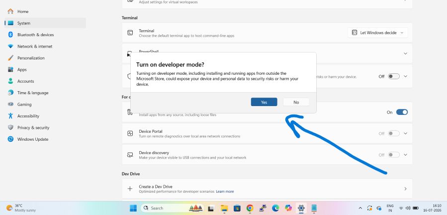Viewport: 447px width, 215px height.
Task: Toggle the Off switch behind the dialog's right edge
Action: 394,76
